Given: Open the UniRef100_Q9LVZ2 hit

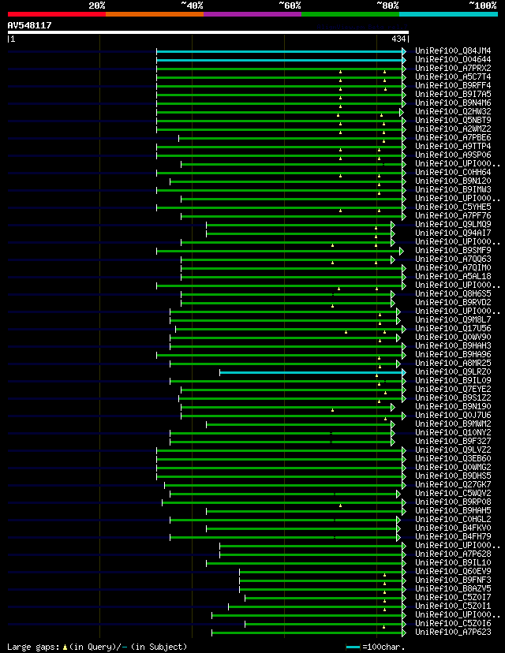Looking at the screenshot, I should [x=453, y=450].
